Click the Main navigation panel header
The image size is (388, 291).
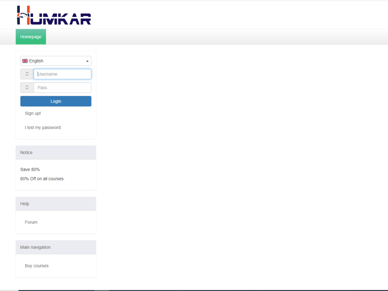coord(55,247)
